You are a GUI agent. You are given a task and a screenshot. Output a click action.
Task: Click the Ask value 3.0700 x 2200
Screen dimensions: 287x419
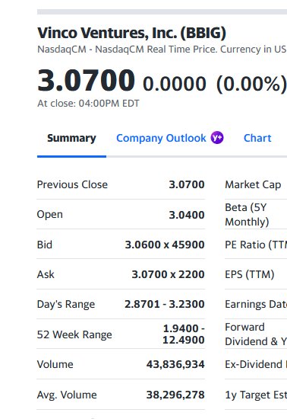click(x=168, y=274)
